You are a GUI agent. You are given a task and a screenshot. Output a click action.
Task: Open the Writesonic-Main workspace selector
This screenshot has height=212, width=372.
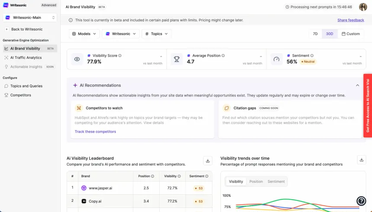pos(30,18)
